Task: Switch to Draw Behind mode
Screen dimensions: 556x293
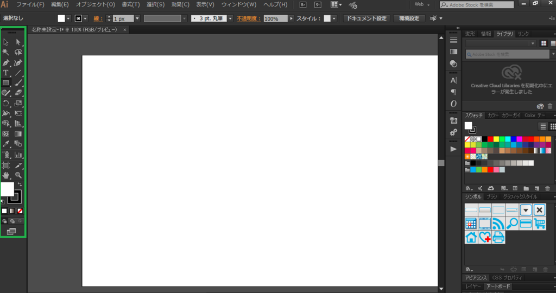Action: pyautogui.click(x=12, y=221)
